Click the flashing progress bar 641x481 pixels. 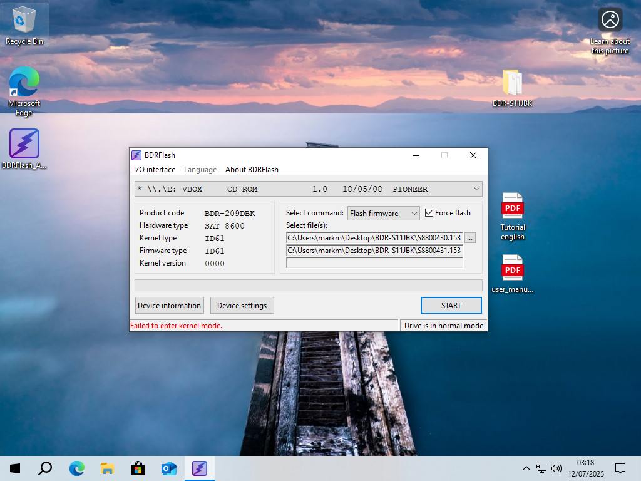point(308,285)
